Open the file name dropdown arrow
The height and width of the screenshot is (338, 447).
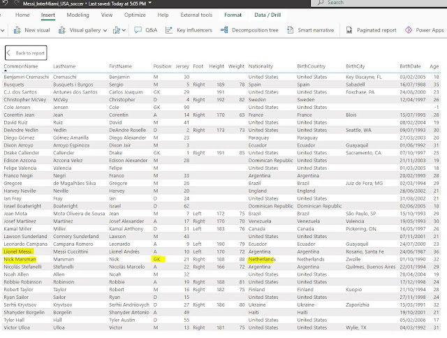[x=150, y=3]
